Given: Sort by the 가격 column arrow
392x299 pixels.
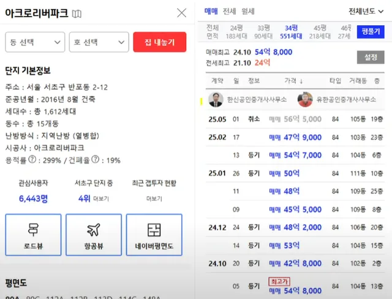Looking at the screenshot, I should [301, 81].
